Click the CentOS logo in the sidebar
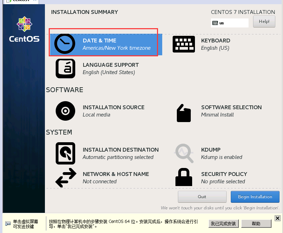 coord(24,29)
